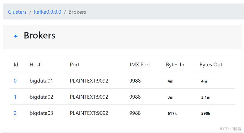Click Bytes In value 617k
The image size is (244, 133).
click(172, 114)
